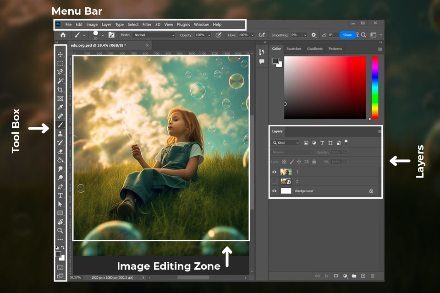
Task: Select the Paint Bucket tool
Action: (60, 160)
